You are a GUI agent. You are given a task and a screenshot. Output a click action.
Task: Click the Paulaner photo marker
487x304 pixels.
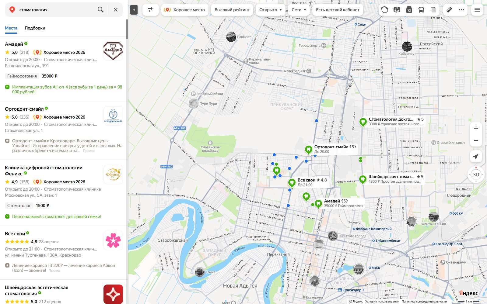point(231,37)
